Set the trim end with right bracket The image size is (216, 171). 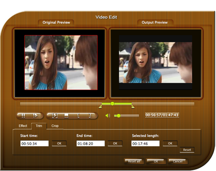point(89,116)
